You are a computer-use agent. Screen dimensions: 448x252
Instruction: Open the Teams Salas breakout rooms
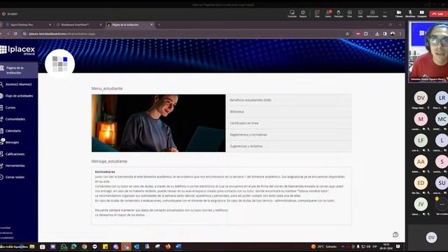(360, 13)
